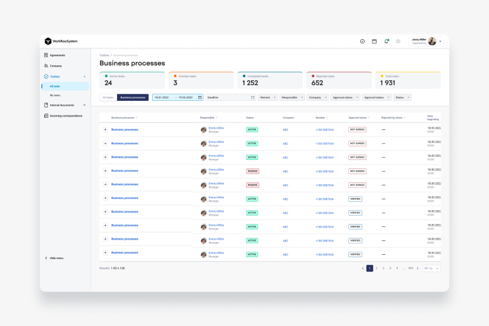
Task: Select My tasks in the sidebar
Action: coord(55,95)
